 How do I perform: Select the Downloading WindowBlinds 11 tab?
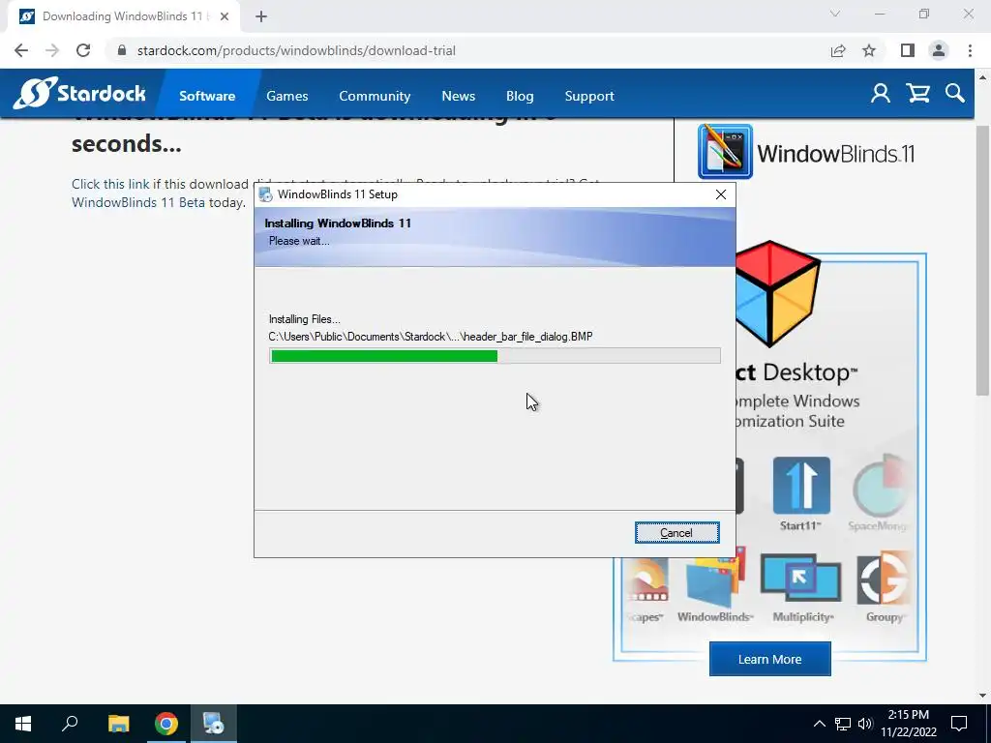(x=123, y=16)
